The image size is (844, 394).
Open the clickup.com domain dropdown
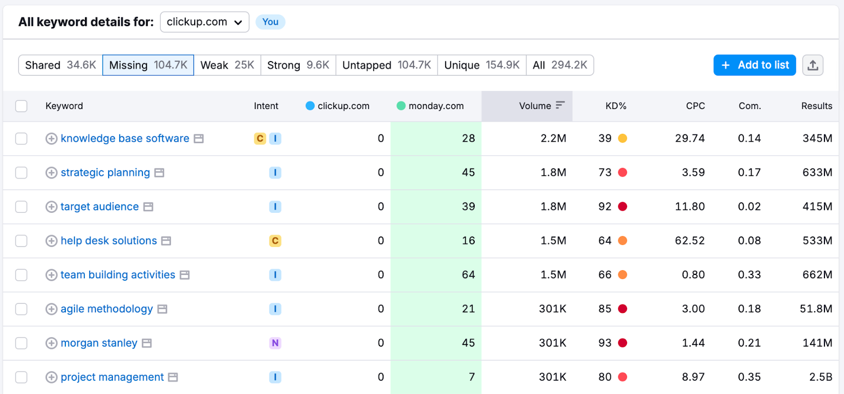click(x=205, y=22)
